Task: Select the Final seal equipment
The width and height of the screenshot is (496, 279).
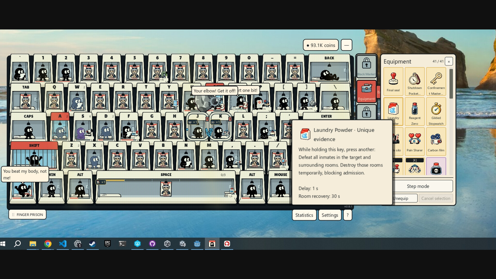Action: [x=393, y=82]
